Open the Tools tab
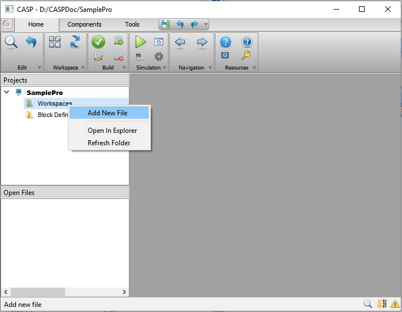 pyautogui.click(x=132, y=24)
